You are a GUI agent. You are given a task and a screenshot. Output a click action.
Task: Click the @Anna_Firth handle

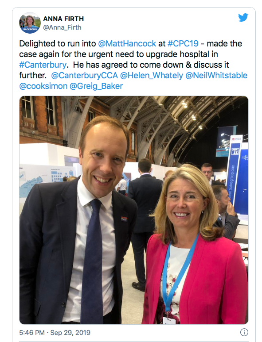point(62,27)
